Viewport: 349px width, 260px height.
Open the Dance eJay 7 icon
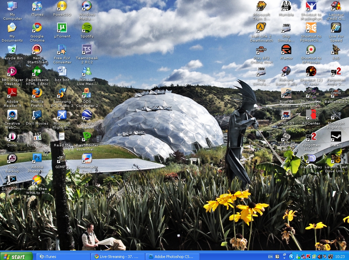click(x=311, y=159)
